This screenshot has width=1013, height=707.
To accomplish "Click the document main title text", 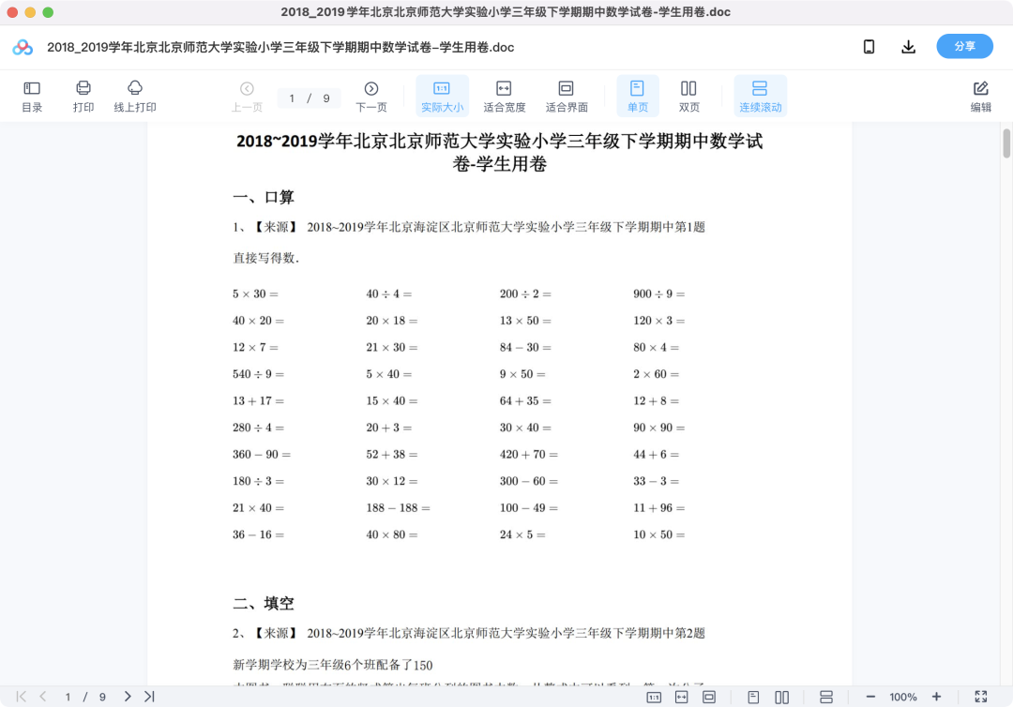I will [x=499, y=152].
